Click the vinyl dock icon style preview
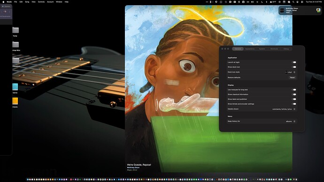Screen dimensions: 324x182 coord(286,72)
